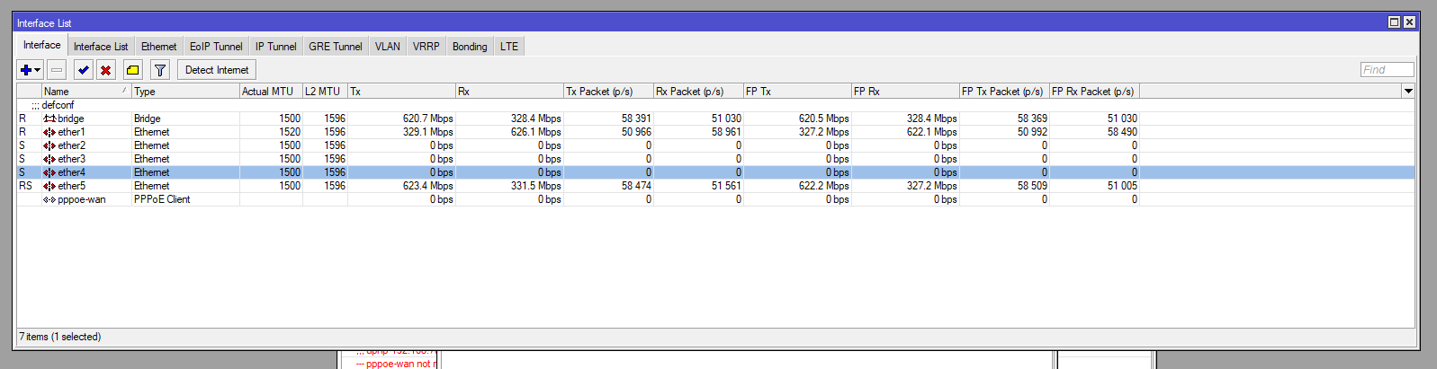Click the 58 474 Tx packet value

[x=636, y=186]
